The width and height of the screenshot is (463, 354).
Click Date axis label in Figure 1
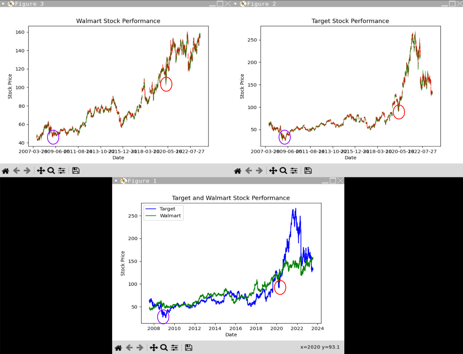pos(231,335)
